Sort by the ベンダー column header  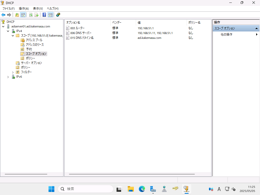click(x=123, y=22)
